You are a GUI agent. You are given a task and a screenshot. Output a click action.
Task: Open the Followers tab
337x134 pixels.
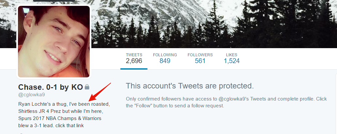click(200, 58)
